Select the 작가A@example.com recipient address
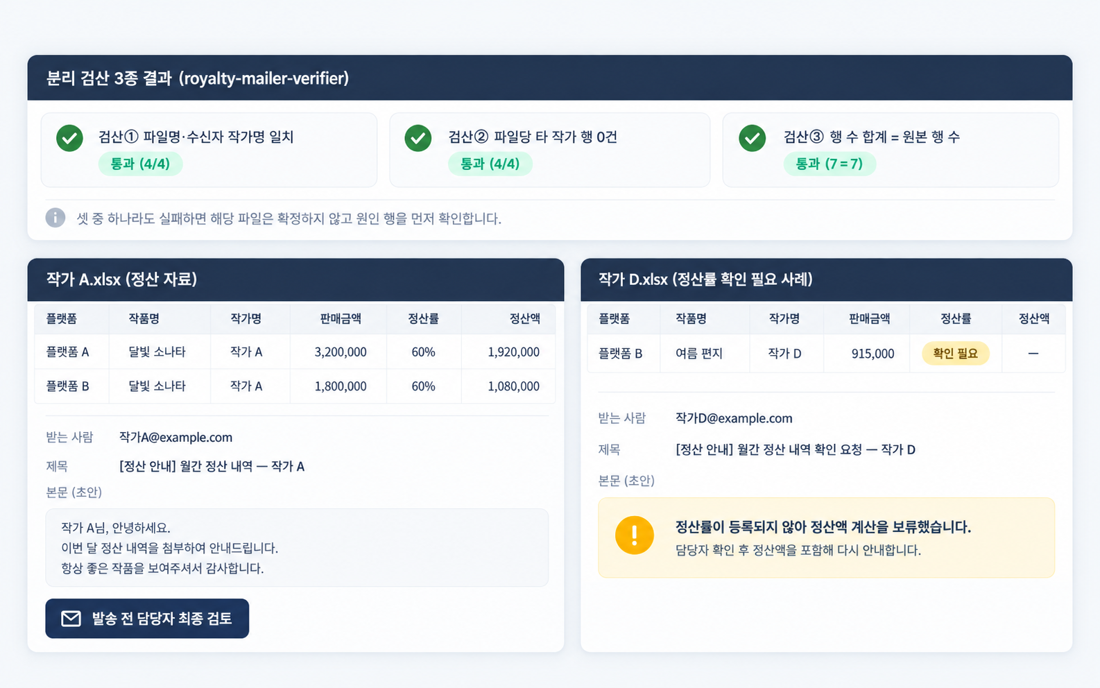The width and height of the screenshot is (1100, 688). pyautogui.click(x=175, y=438)
